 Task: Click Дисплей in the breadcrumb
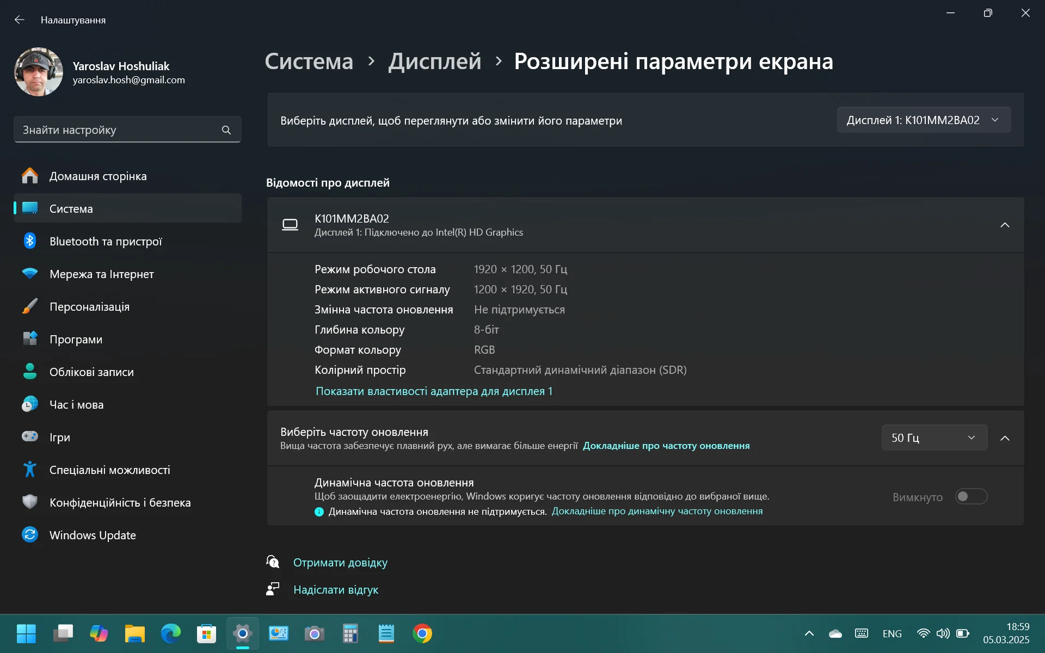(434, 61)
